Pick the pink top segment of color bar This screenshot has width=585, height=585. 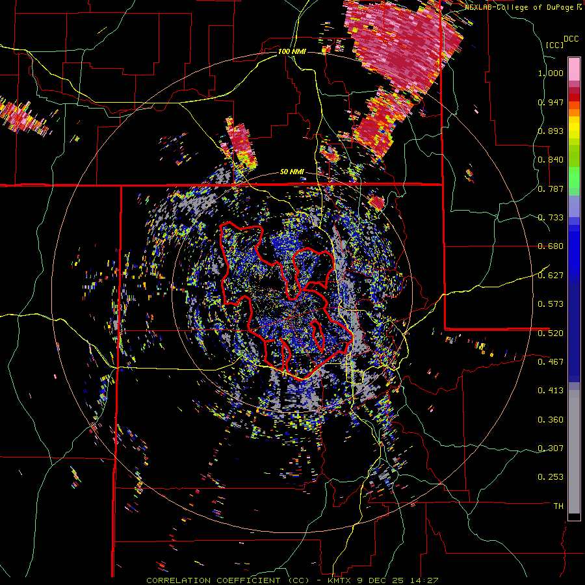tap(574, 69)
